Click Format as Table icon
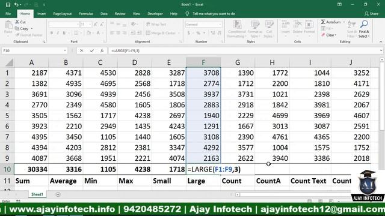385x216 pixels. (x=255, y=25)
